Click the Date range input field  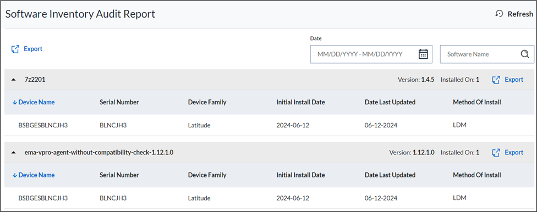tap(371, 54)
